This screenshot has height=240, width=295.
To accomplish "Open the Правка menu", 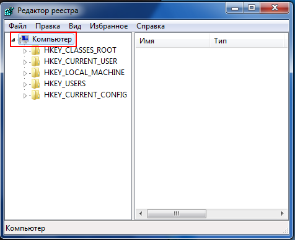I will click(x=48, y=26).
